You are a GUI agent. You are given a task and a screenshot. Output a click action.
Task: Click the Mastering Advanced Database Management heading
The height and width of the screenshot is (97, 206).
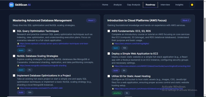pyautogui.click(x=42, y=20)
